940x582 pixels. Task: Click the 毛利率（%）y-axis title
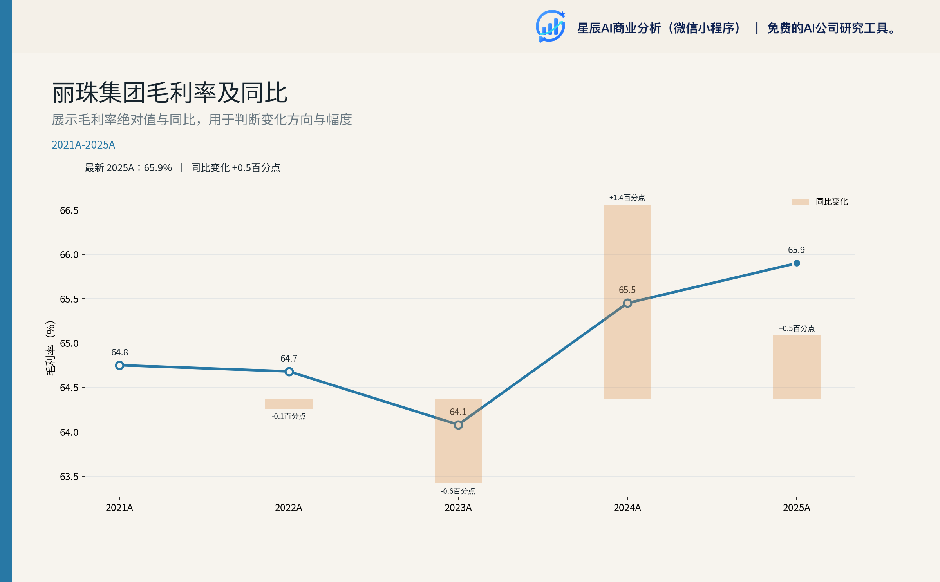coord(51,348)
